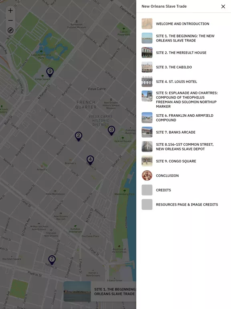Select map pin number 9 at Congo Square
The height and width of the screenshot is (309, 231).
coord(50,72)
